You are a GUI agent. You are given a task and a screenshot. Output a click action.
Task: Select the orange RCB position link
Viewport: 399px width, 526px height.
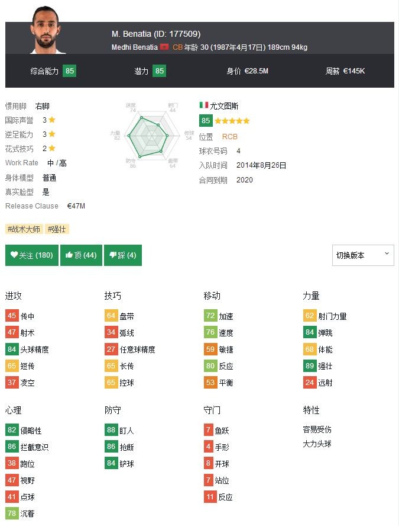[x=230, y=137]
